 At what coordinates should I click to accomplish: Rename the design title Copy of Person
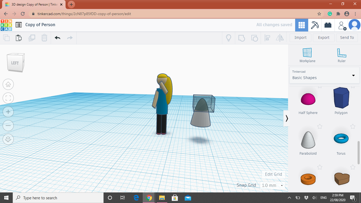click(40, 25)
